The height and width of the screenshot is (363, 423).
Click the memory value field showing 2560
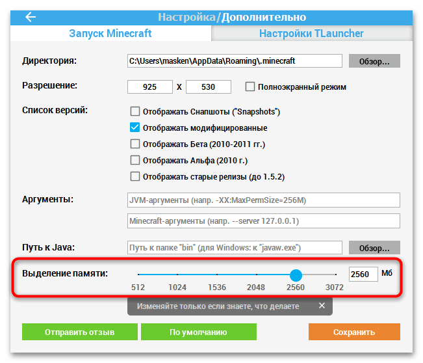tap(363, 275)
